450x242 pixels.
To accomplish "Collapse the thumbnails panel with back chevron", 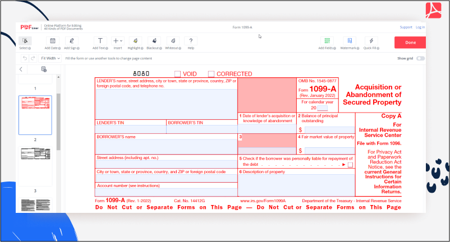I will [x=21, y=69].
